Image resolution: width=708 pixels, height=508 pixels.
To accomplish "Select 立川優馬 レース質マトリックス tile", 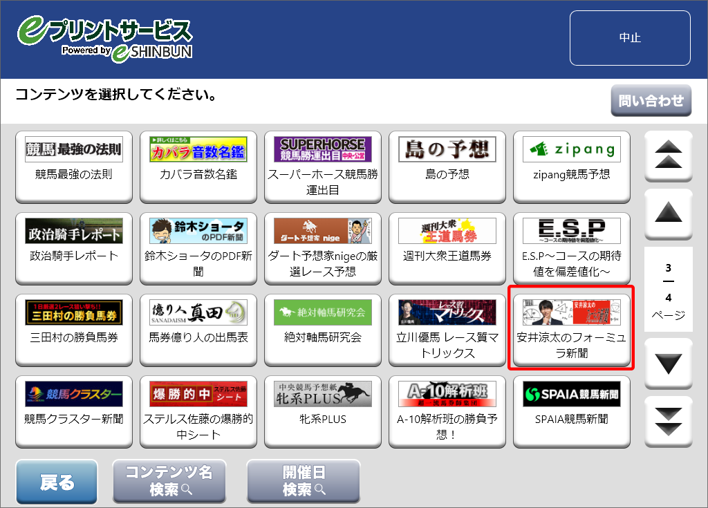I will pos(447,330).
